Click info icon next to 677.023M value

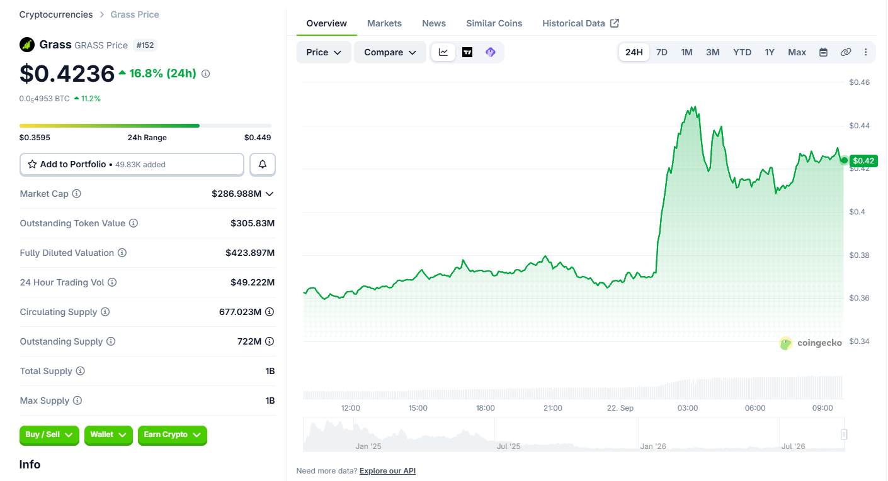point(270,312)
